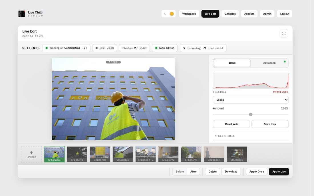Toggle the dark/light theme switch

pyautogui.click(x=168, y=14)
